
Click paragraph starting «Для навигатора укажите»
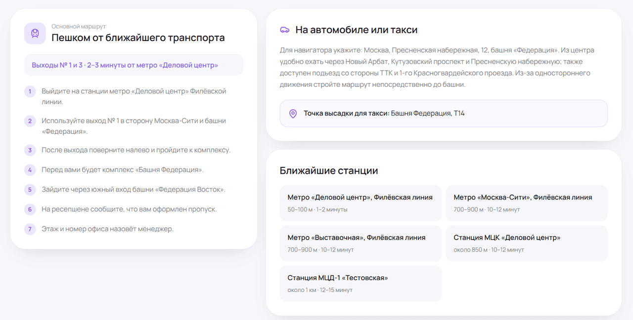click(437, 67)
